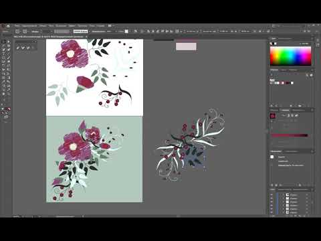Toggle visibility eye of the bottom layer row
Image resolution: width=321 pixels, height=241 pixels.
tap(272, 212)
